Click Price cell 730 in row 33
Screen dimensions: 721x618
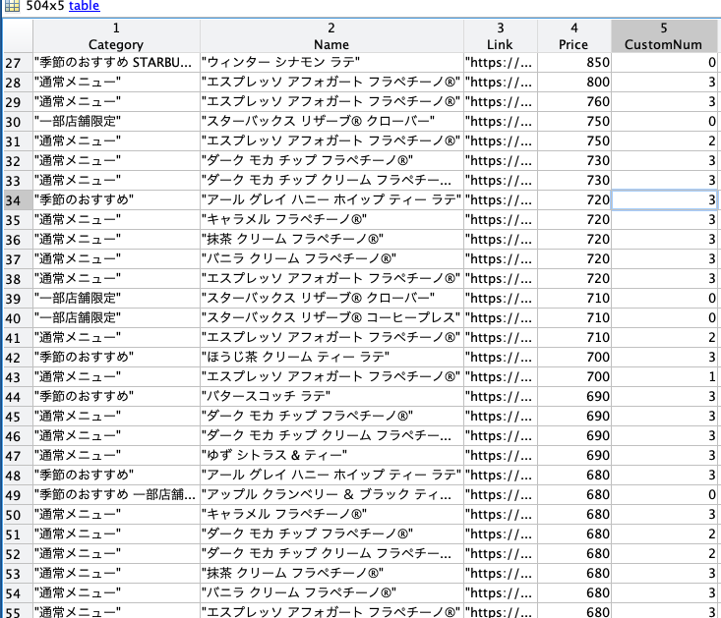click(573, 181)
